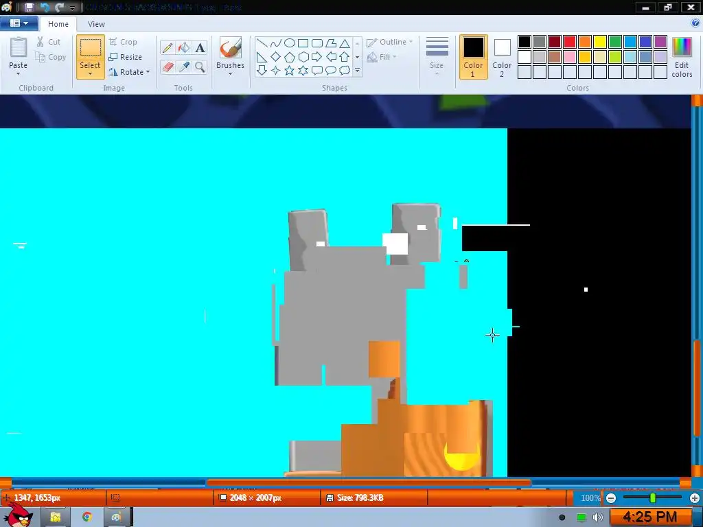Image resolution: width=703 pixels, height=527 pixels.
Task: Choose the Pentagon shape
Action: coord(290,57)
